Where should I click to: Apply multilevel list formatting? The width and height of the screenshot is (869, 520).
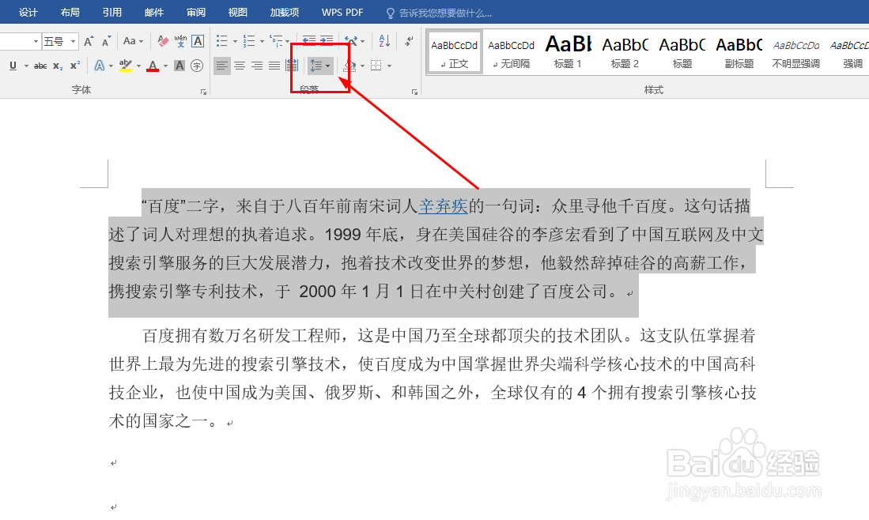275,41
